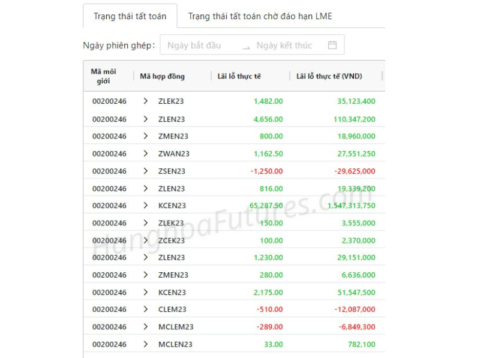
Task: Expand the MCLEN23 contract row
Action: pyautogui.click(x=145, y=344)
